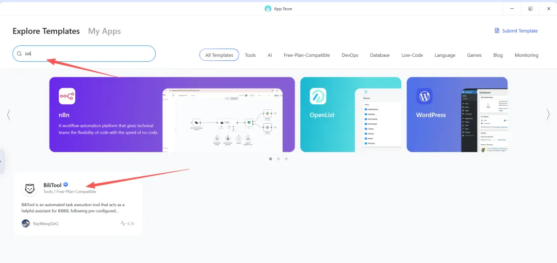Screen dimensions: 557x263
Task: Click the RayWangQvQ author avatar
Action: point(26,224)
